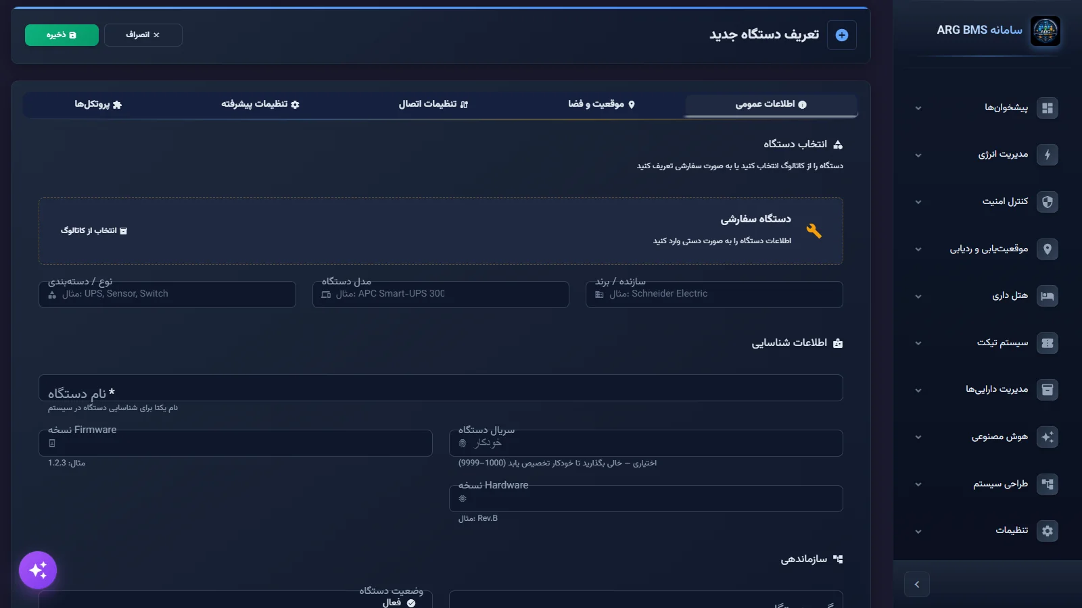This screenshot has height=608, width=1082.
Task: Click the هوش مصنوعی sidebar label
Action: pyautogui.click(x=999, y=437)
